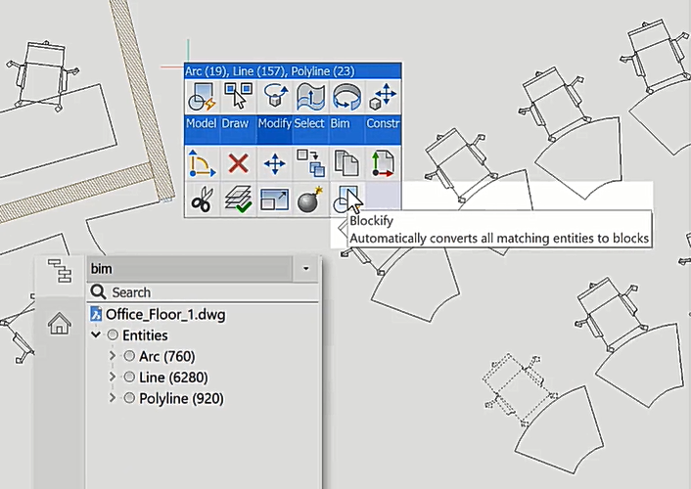Click the Entities label in the tree
Image resolution: width=691 pixels, height=489 pixels.
145,335
